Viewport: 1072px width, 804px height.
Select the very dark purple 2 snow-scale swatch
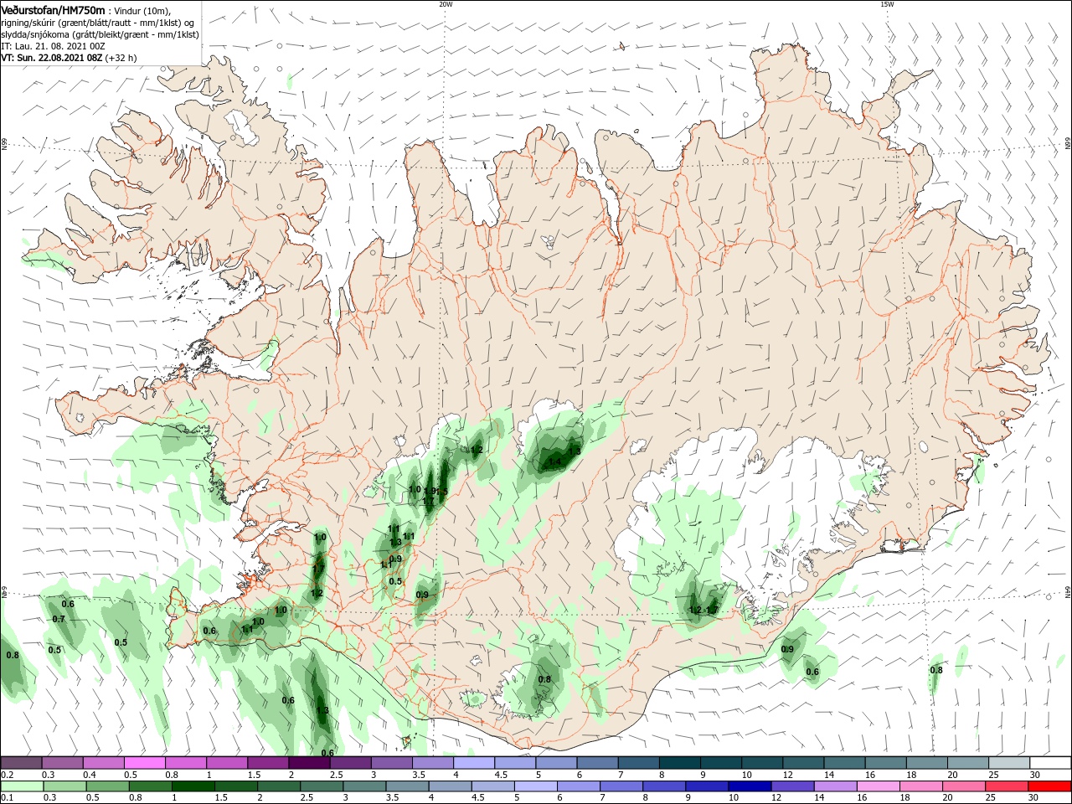(309, 762)
